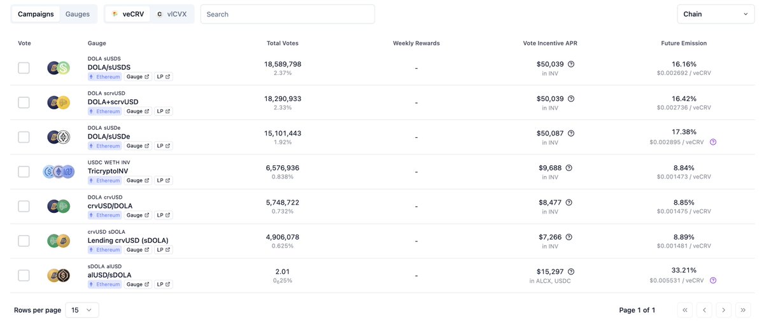The height and width of the screenshot is (326, 764).
Task: Click the Vote Incentive APR column header
Action: [x=550, y=43]
